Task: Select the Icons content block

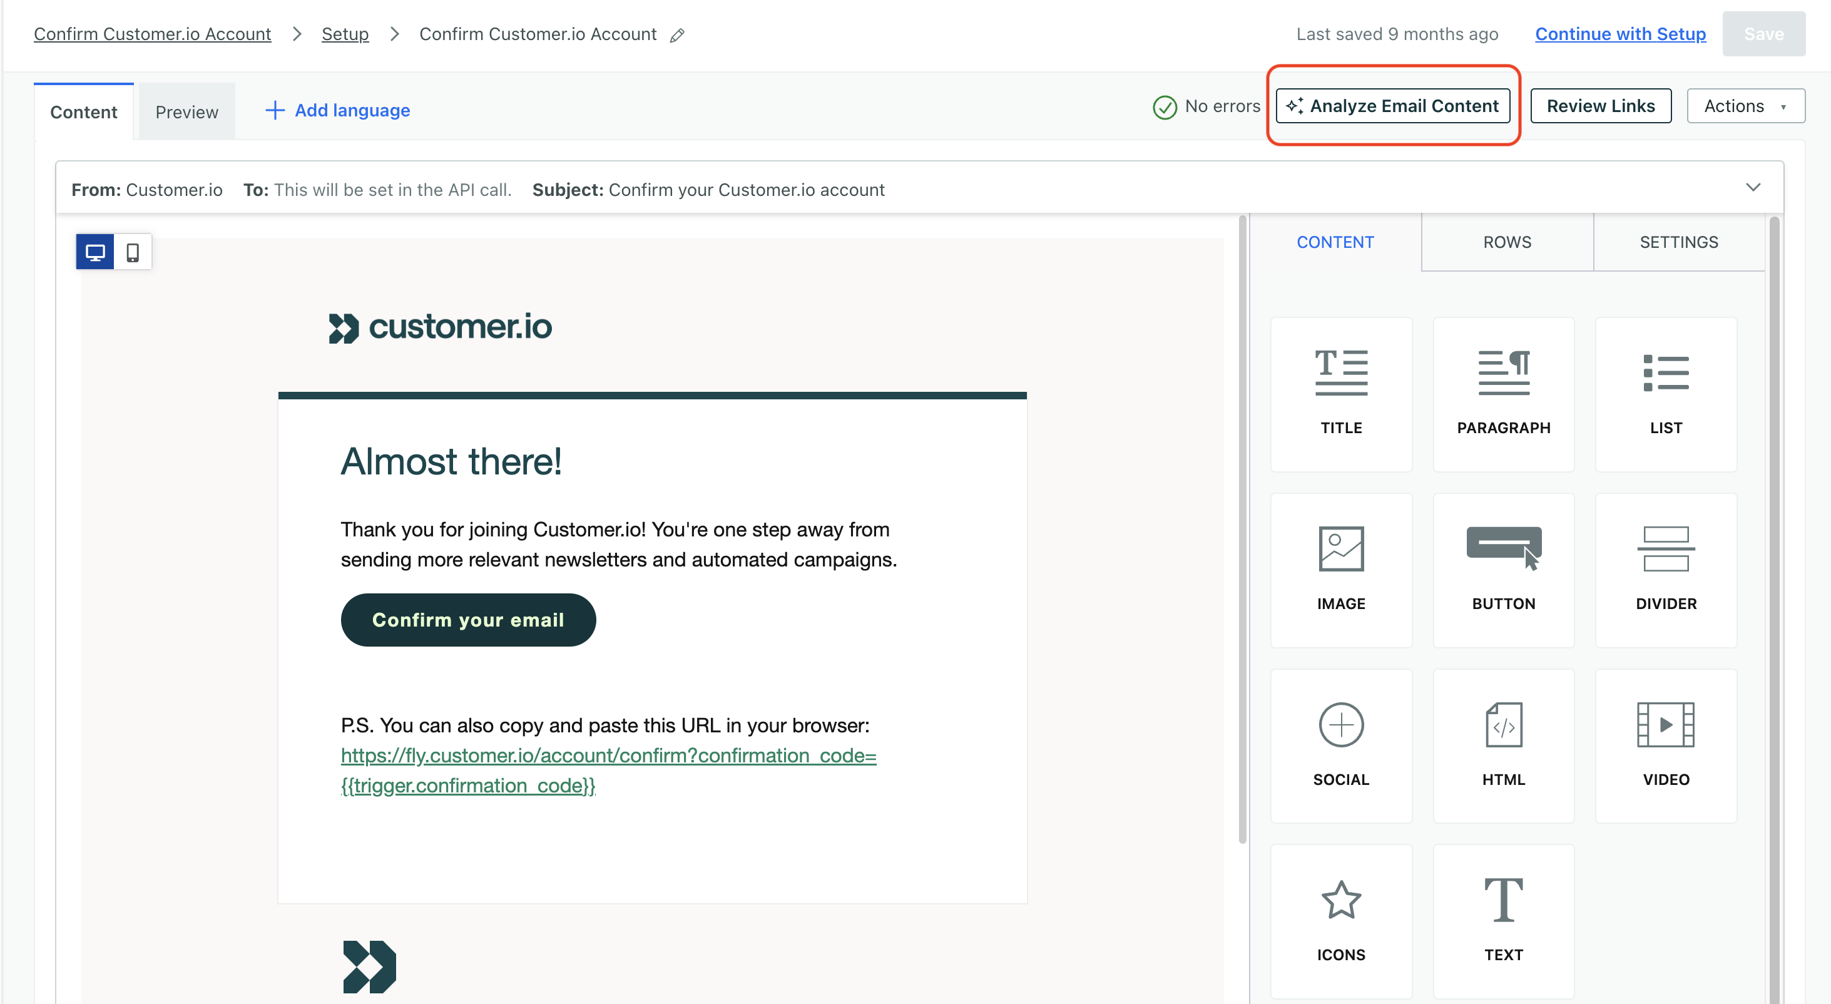Action: pyautogui.click(x=1340, y=921)
